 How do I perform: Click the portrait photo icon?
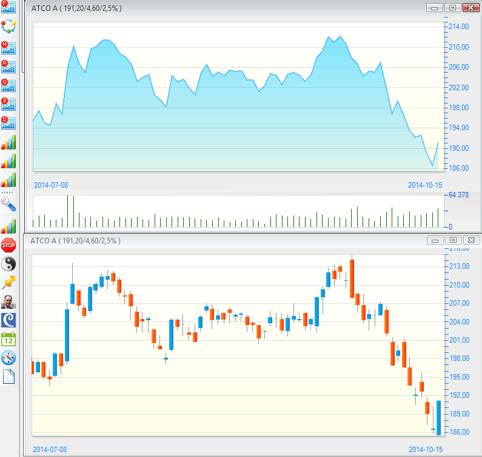click(8, 301)
